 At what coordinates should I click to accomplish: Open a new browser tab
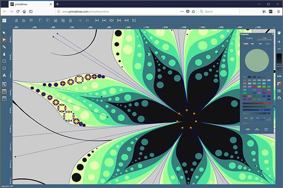tap(58, 4)
